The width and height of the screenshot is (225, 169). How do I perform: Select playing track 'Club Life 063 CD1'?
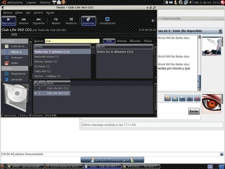click(52, 93)
